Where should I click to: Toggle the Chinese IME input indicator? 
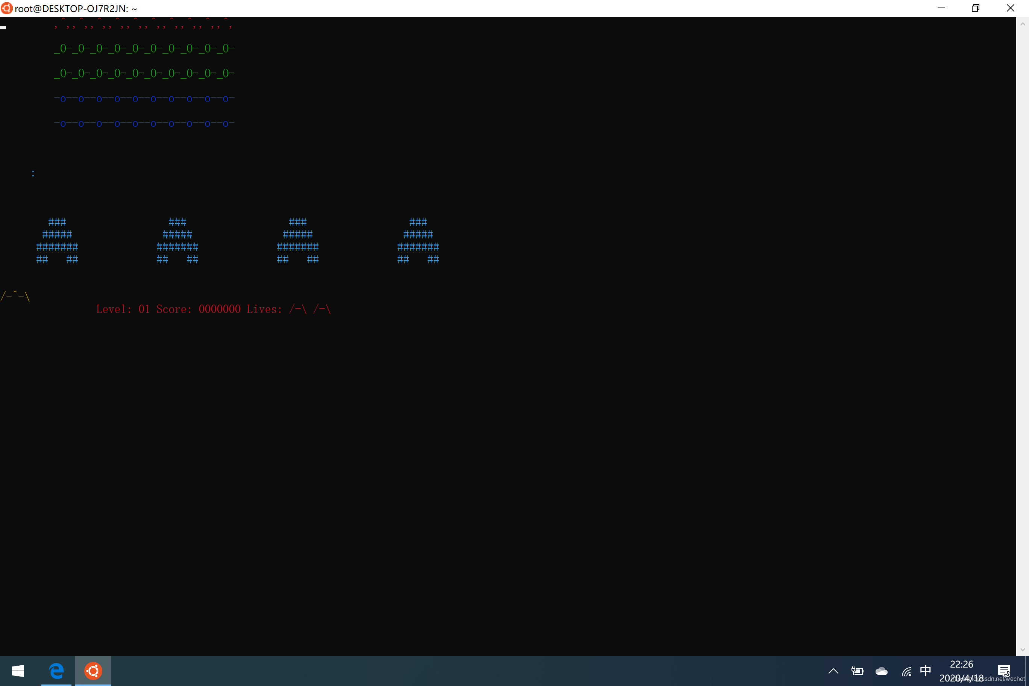[925, 670]
